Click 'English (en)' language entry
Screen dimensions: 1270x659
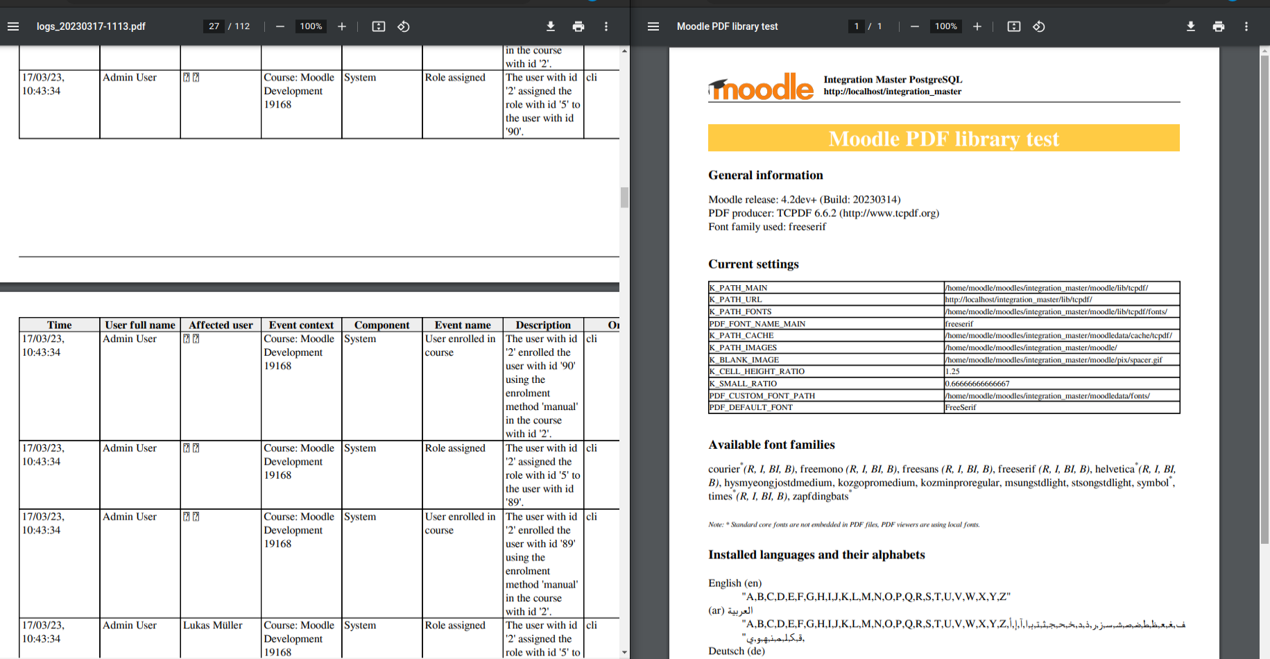[x=735, y=583]
